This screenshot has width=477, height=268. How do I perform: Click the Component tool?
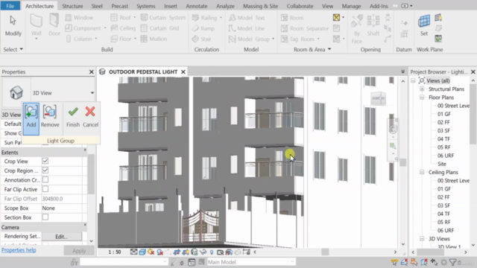click(x=83, y=28)
